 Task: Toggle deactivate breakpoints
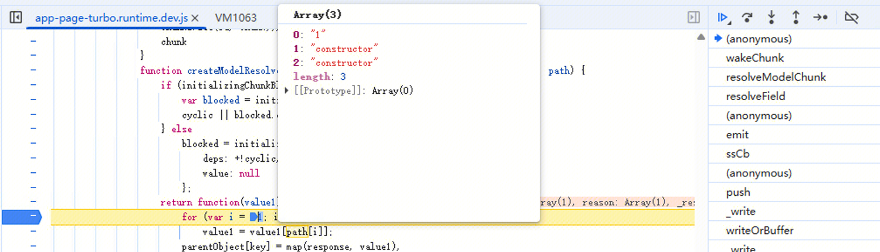click(x=851, y=18)
